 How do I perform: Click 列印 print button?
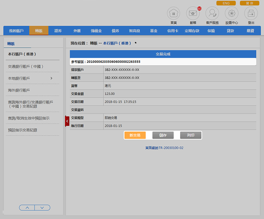pos(191,135)
